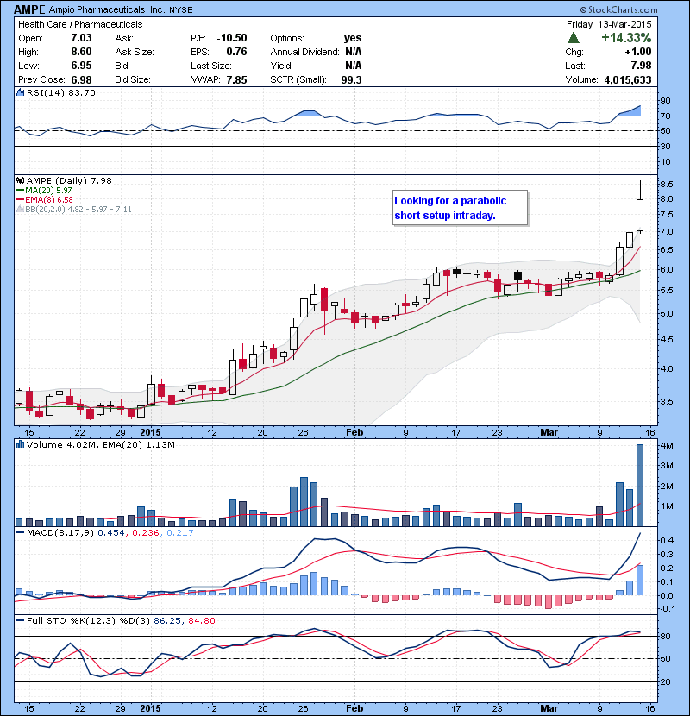Click the AMPE (Daily) 7.98 label

pos(69,180)
